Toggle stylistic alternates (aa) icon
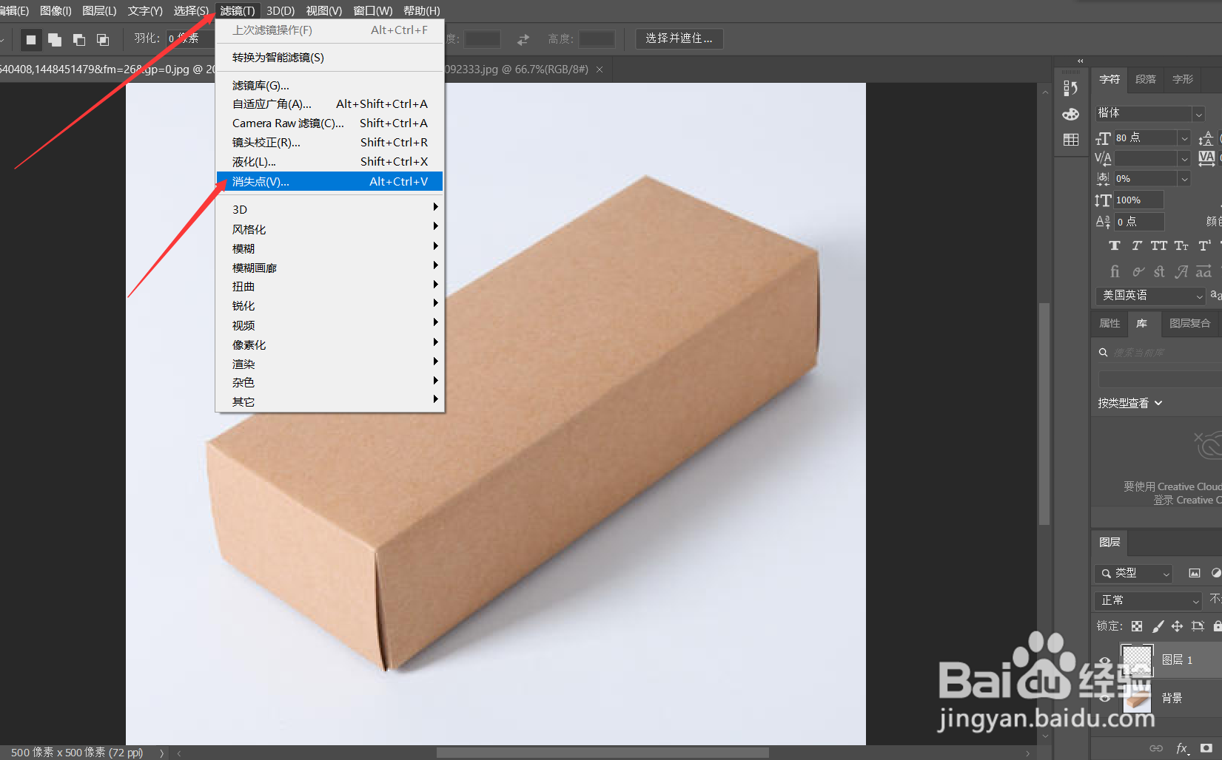Viewport: 1222px width, 760px height. [1204, 271]
